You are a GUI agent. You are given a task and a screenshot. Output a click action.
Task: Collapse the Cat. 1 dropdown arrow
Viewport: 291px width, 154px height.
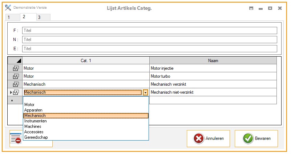click(145, 93)
